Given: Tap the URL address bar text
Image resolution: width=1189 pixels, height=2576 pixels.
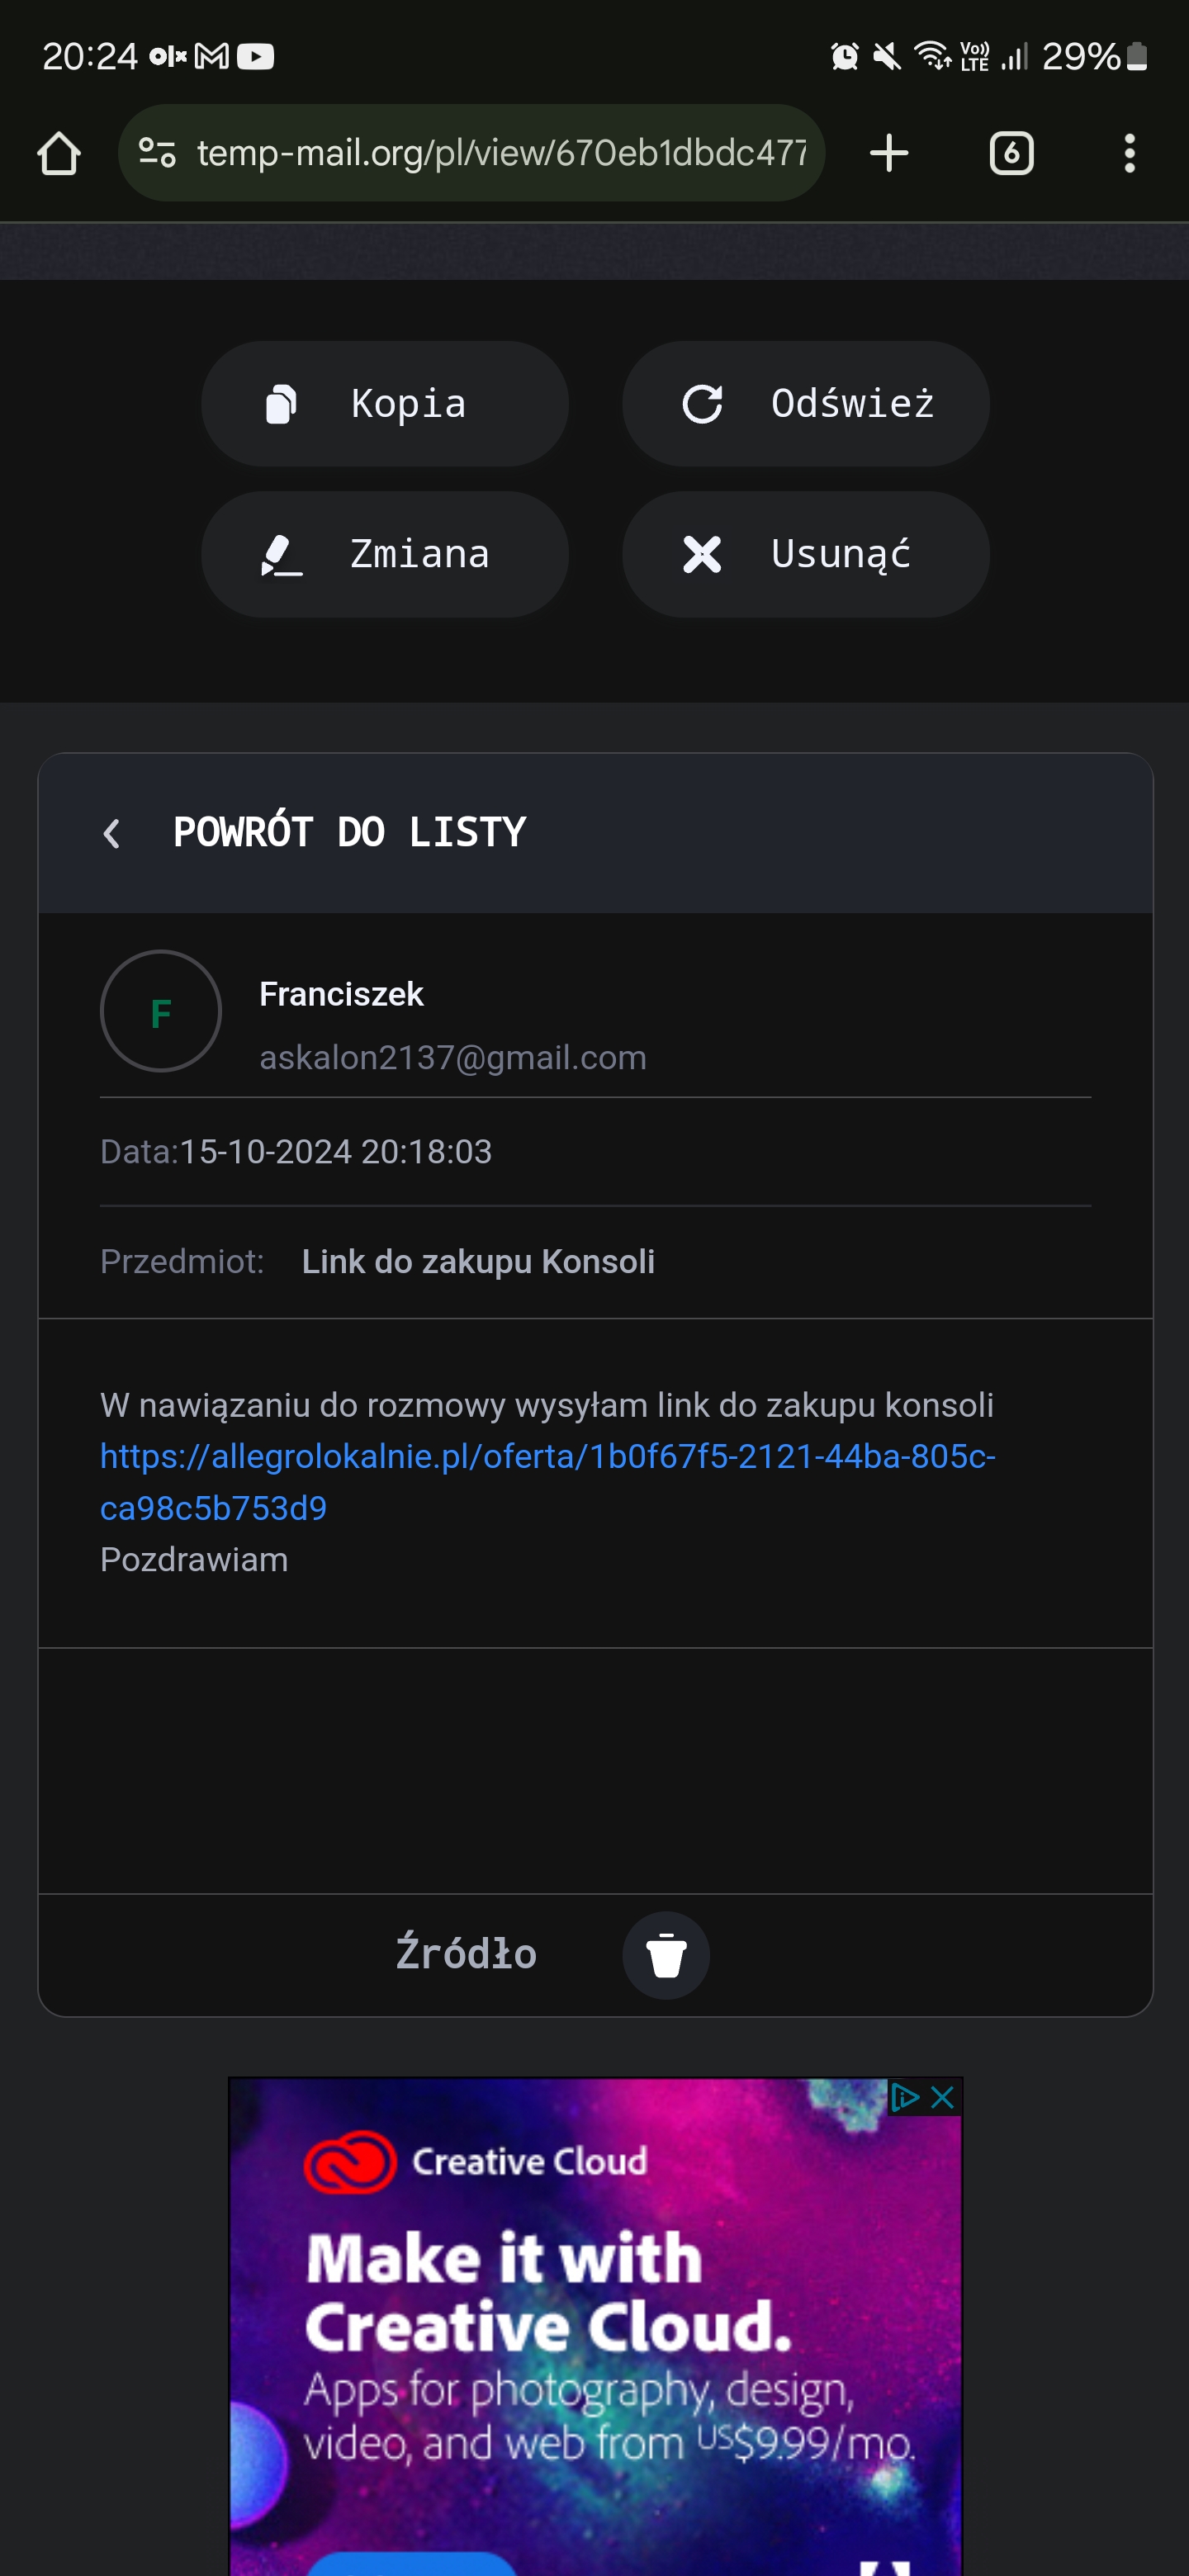Looking at the screenshot, I should coord(501,153).
